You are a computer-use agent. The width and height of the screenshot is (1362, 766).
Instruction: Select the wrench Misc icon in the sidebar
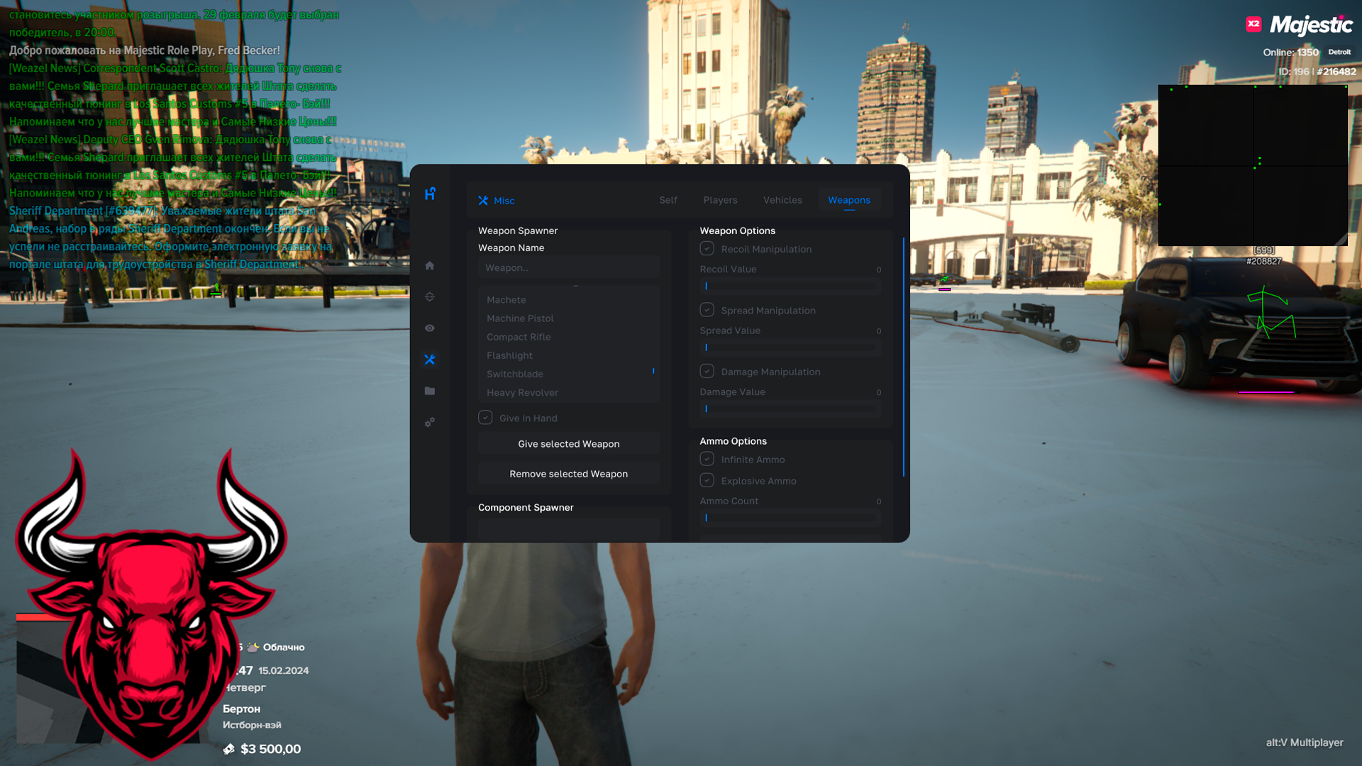coord(429,360)
